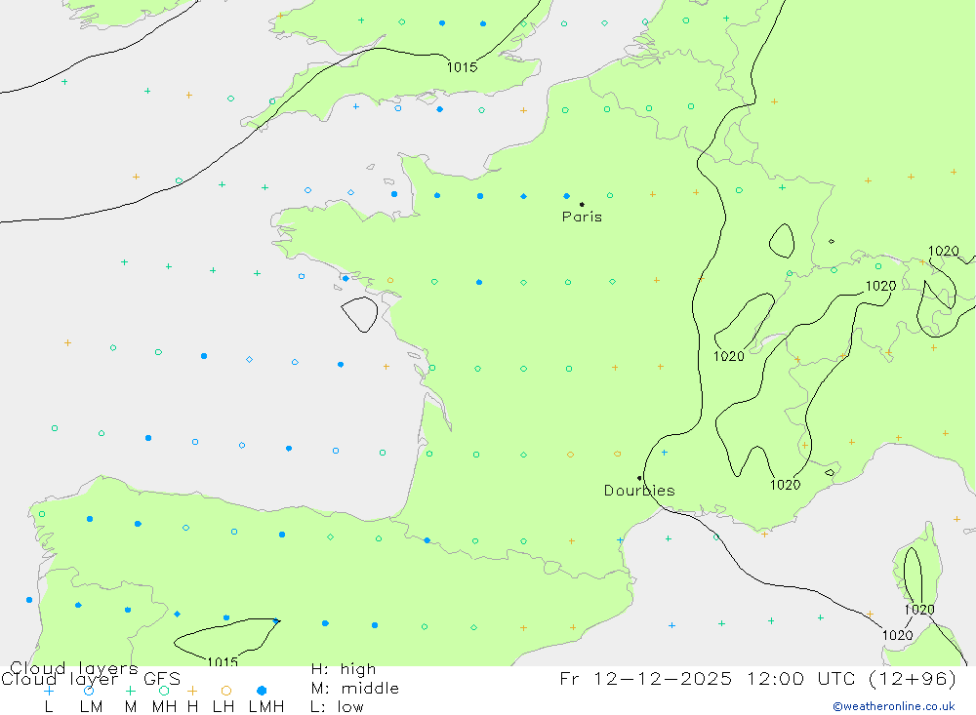The height and width of the screenshot is (715, 976).
Task: Click the 'M: middle' legend text
Action: click(x=355, y=689)
